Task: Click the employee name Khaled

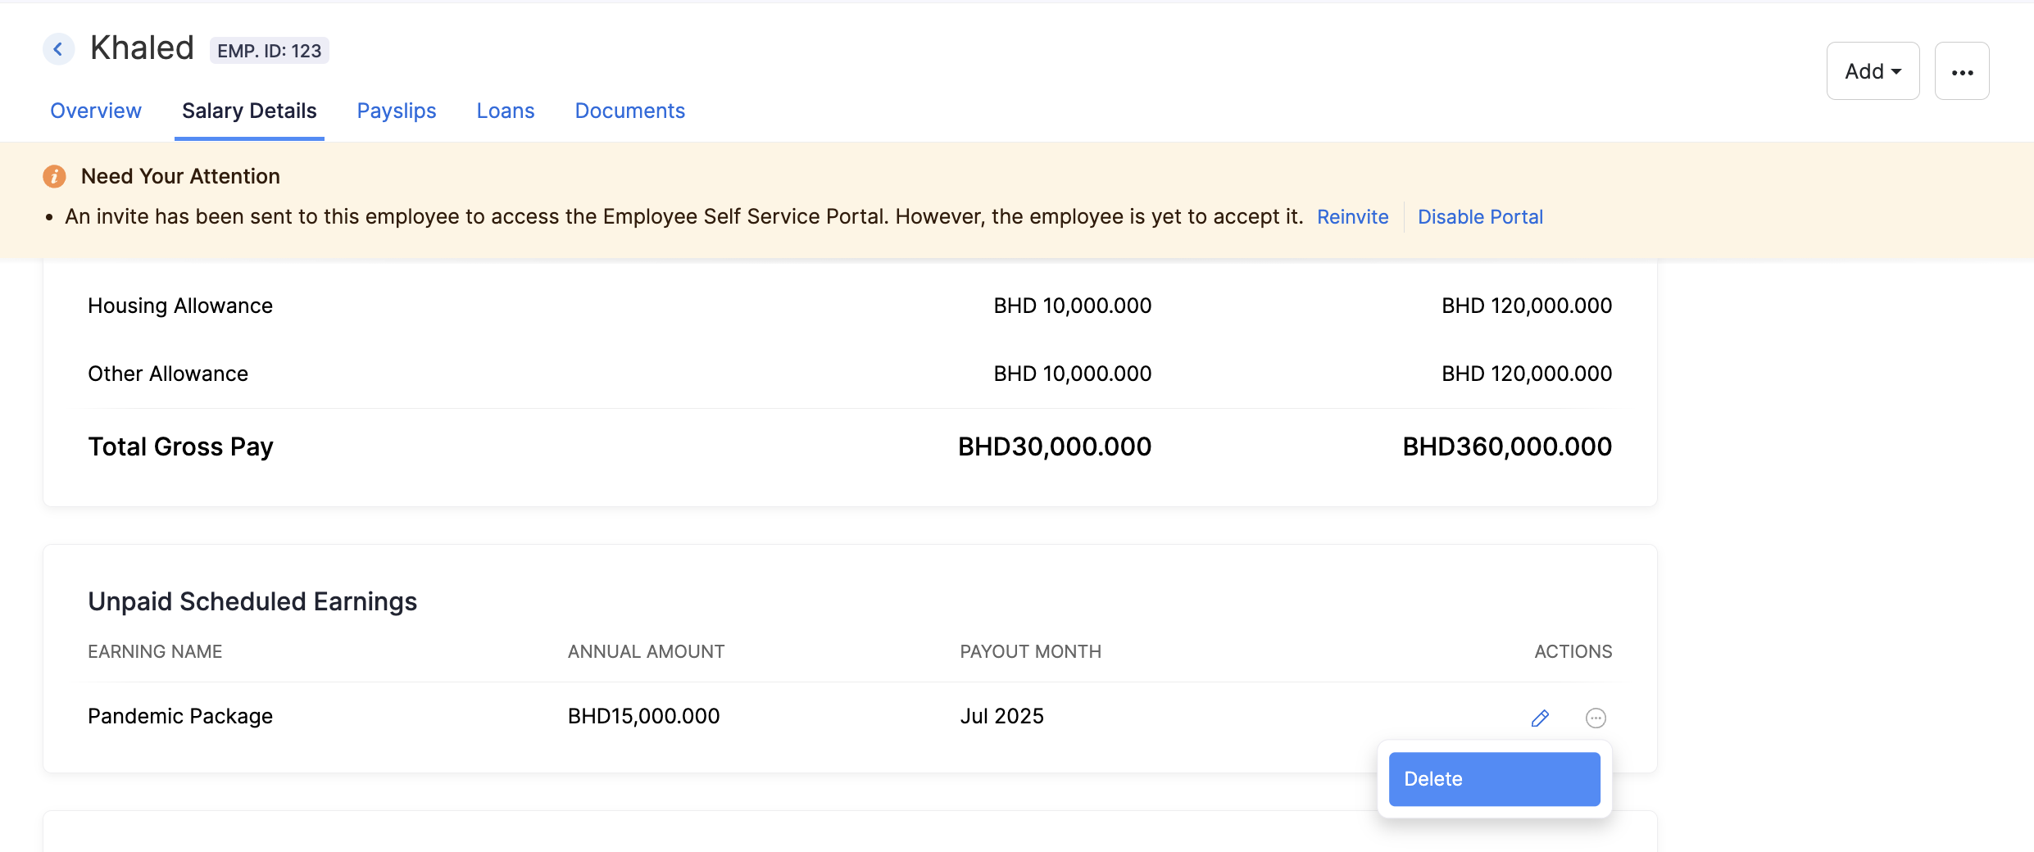Action: coord(142,48)
